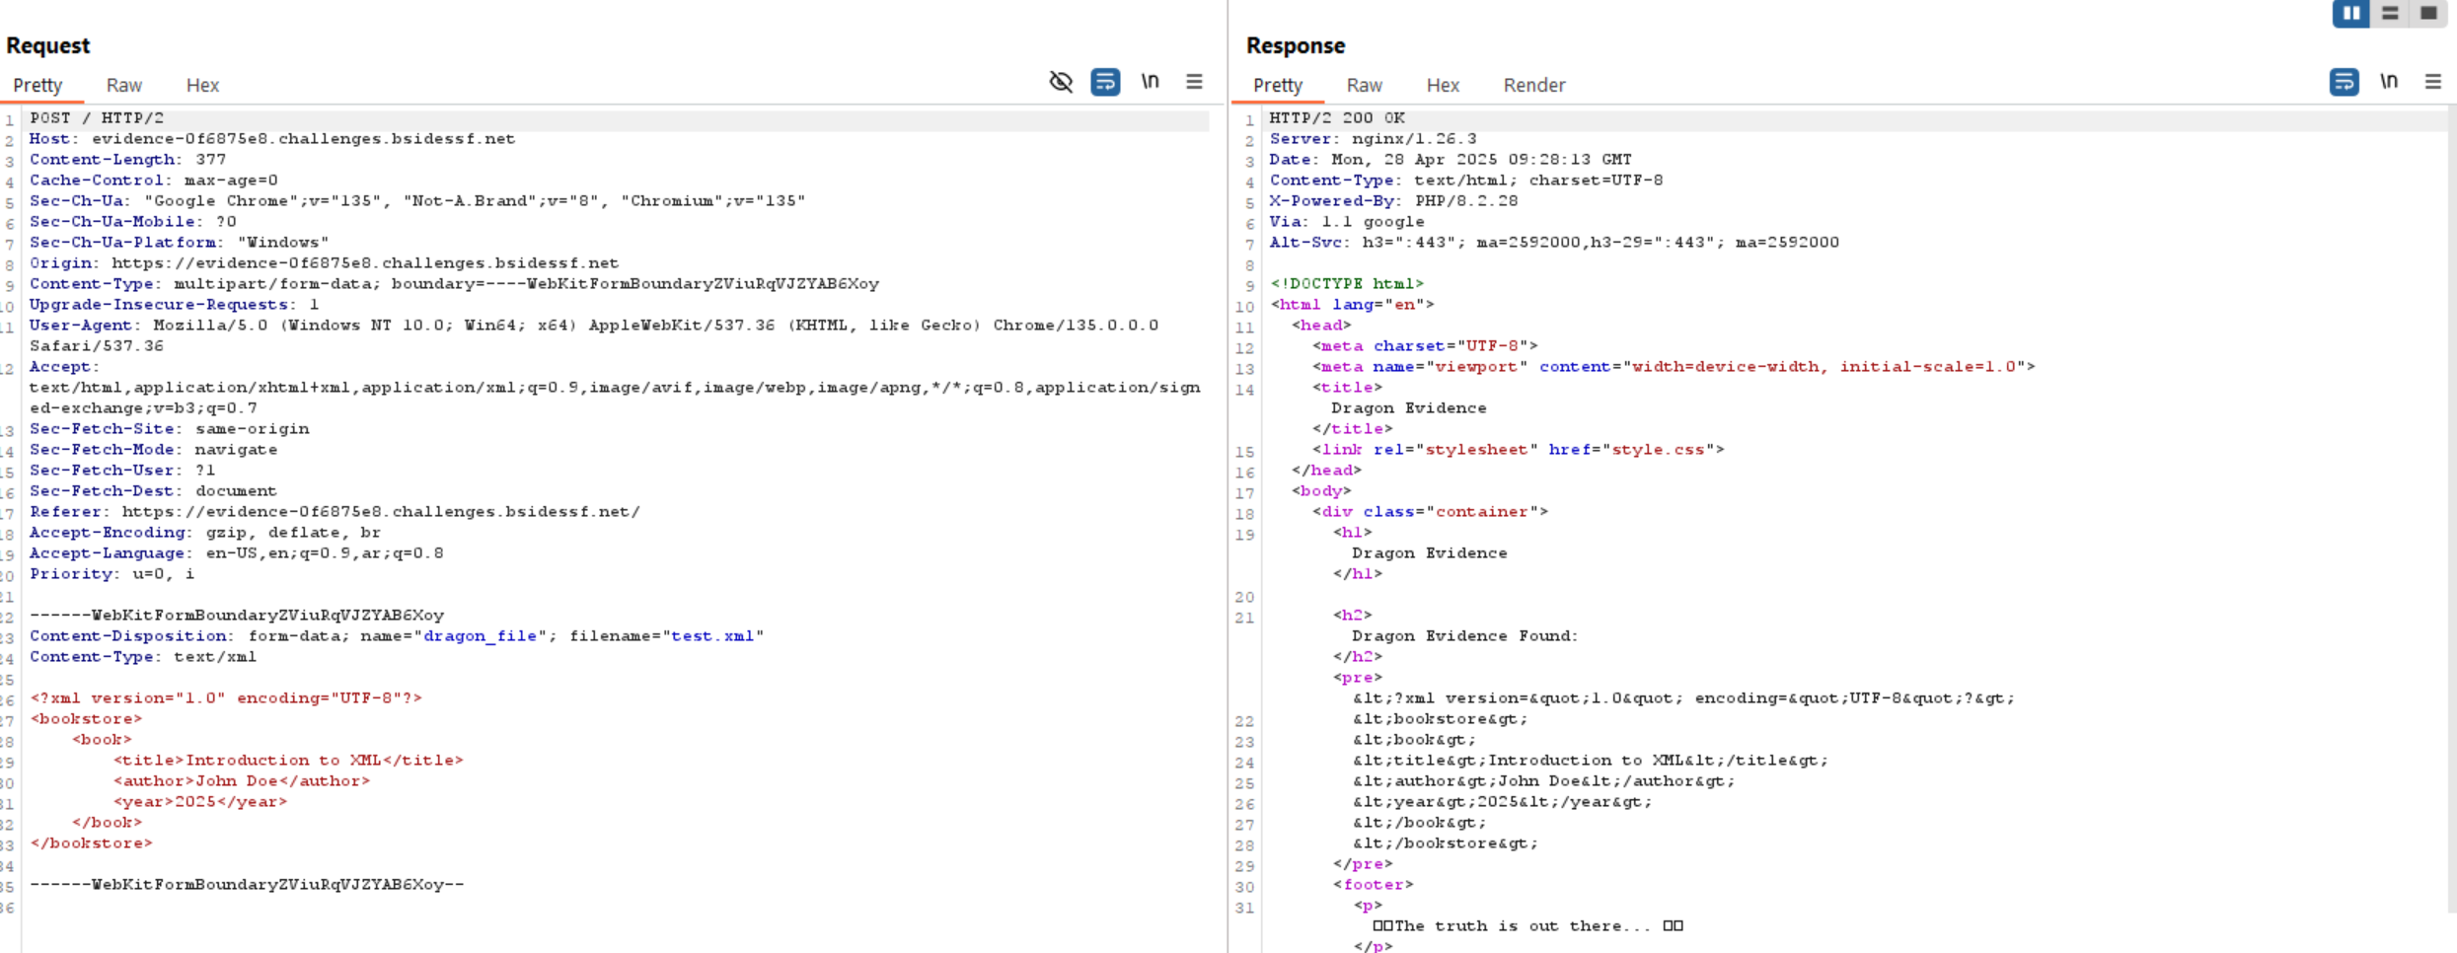The width and height of the screenshot is (2457, 953).
Task: Open the Response Render tab
Action: [x=1534, y=85]
